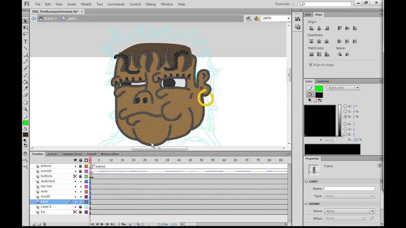Select the Paint Bucket tool
This screenshot has width=406, height=228.
pos(25,82)
